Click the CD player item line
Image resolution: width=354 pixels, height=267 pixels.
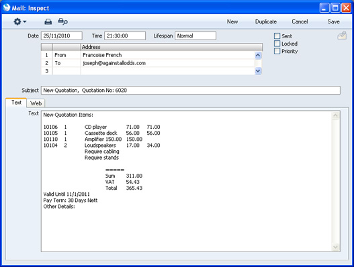pos(102,127)
